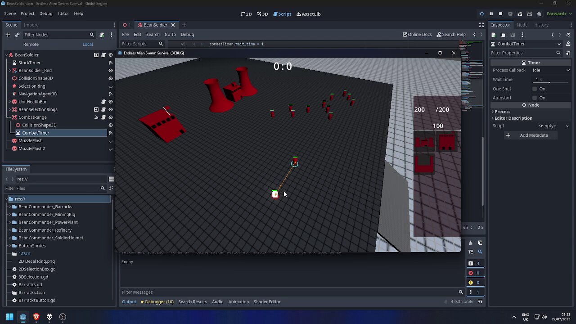This screenshot has height=324, width=576.
Task: Switch to the Import tab
Action: [x=31, y=25]
